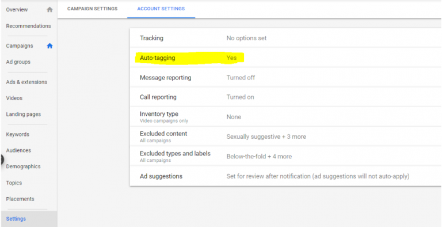Click the gray home icon beside Overview
442x227 pixels.
[x=49, y=10]
